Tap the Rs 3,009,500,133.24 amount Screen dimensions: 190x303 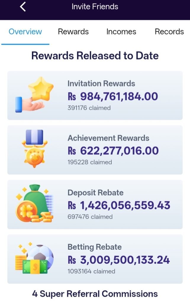tap(119, 260)
